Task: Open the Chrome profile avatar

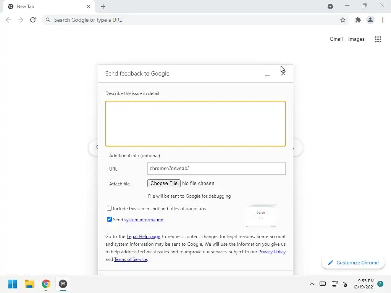Action: [x=370, y=20]
